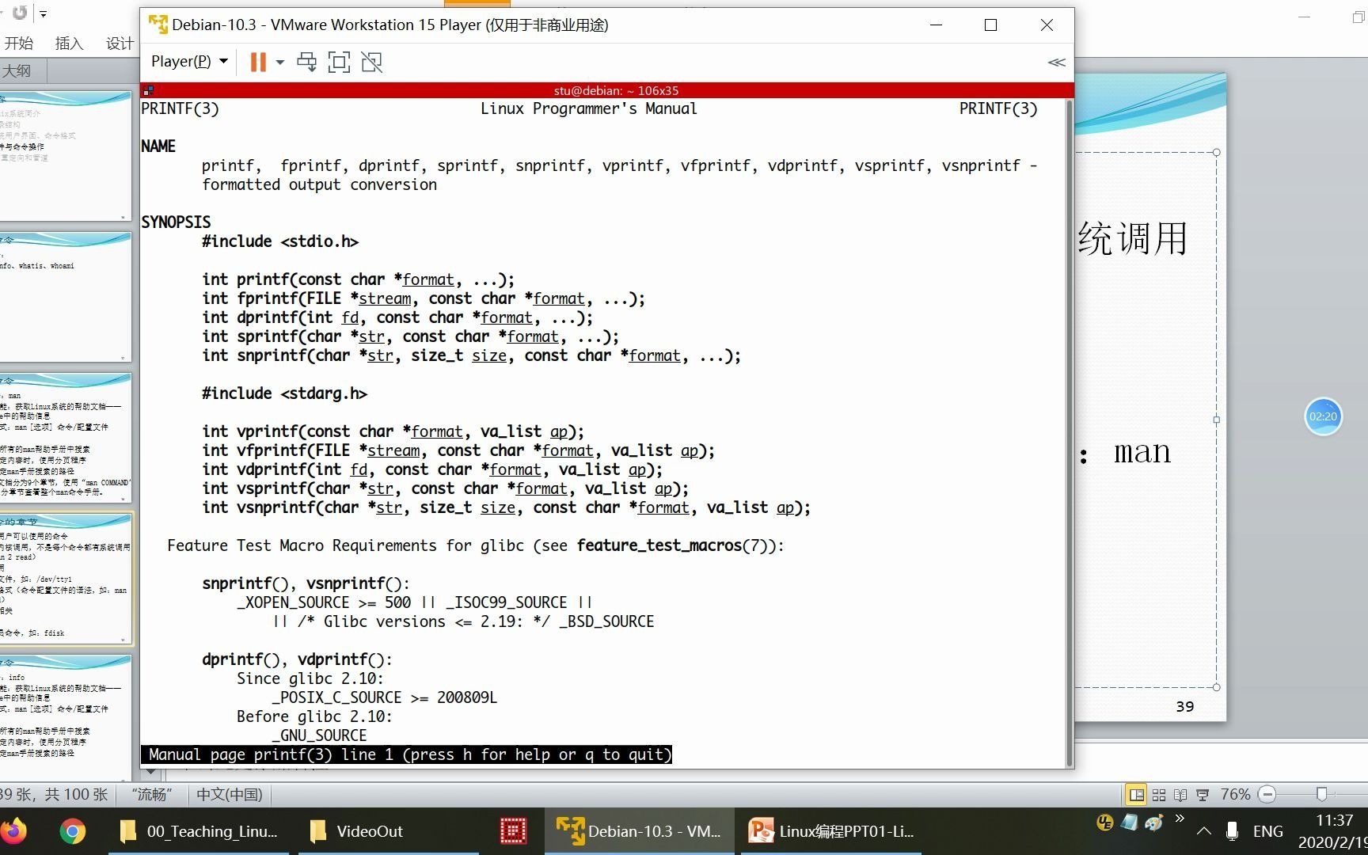This screenshot has width=1368, height=855.
Task: Click the top-right handle of the slide placeholder
Action: pyautogui.click(x=1217, y=152)
